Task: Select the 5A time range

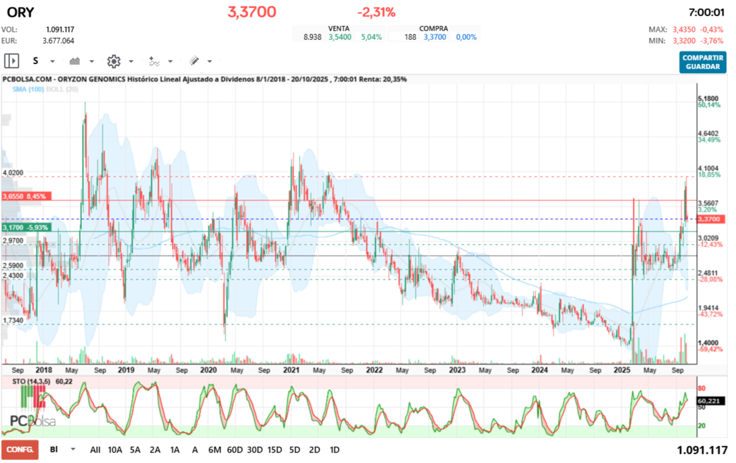Action: coord(135,449)
